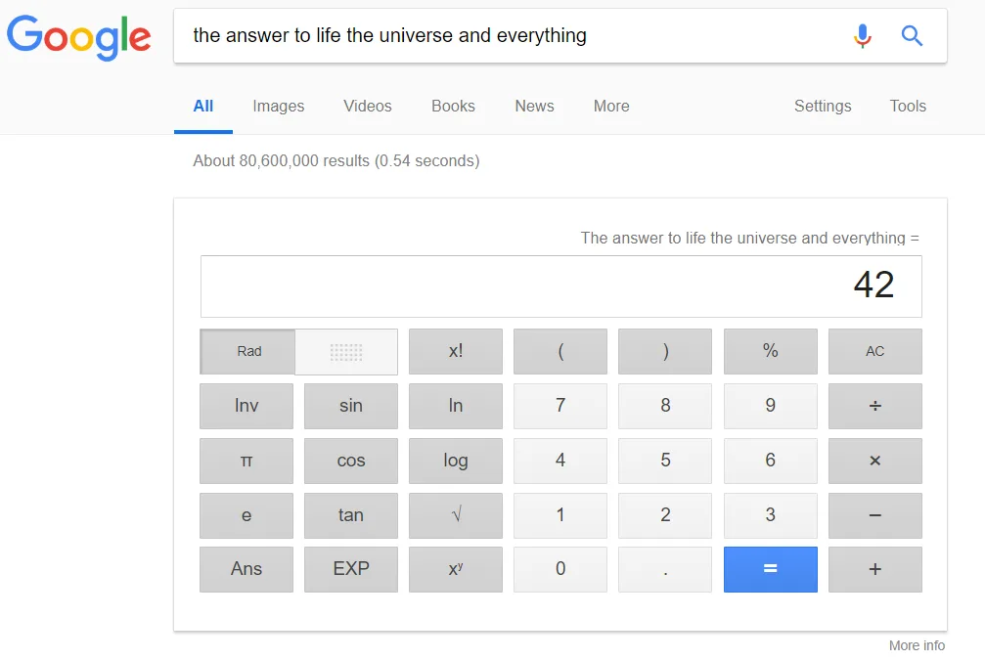Image resolution: width=985 pixels, height=661 pixels.
Task: Switch to the Images tab
Action: tap(278, 106)
